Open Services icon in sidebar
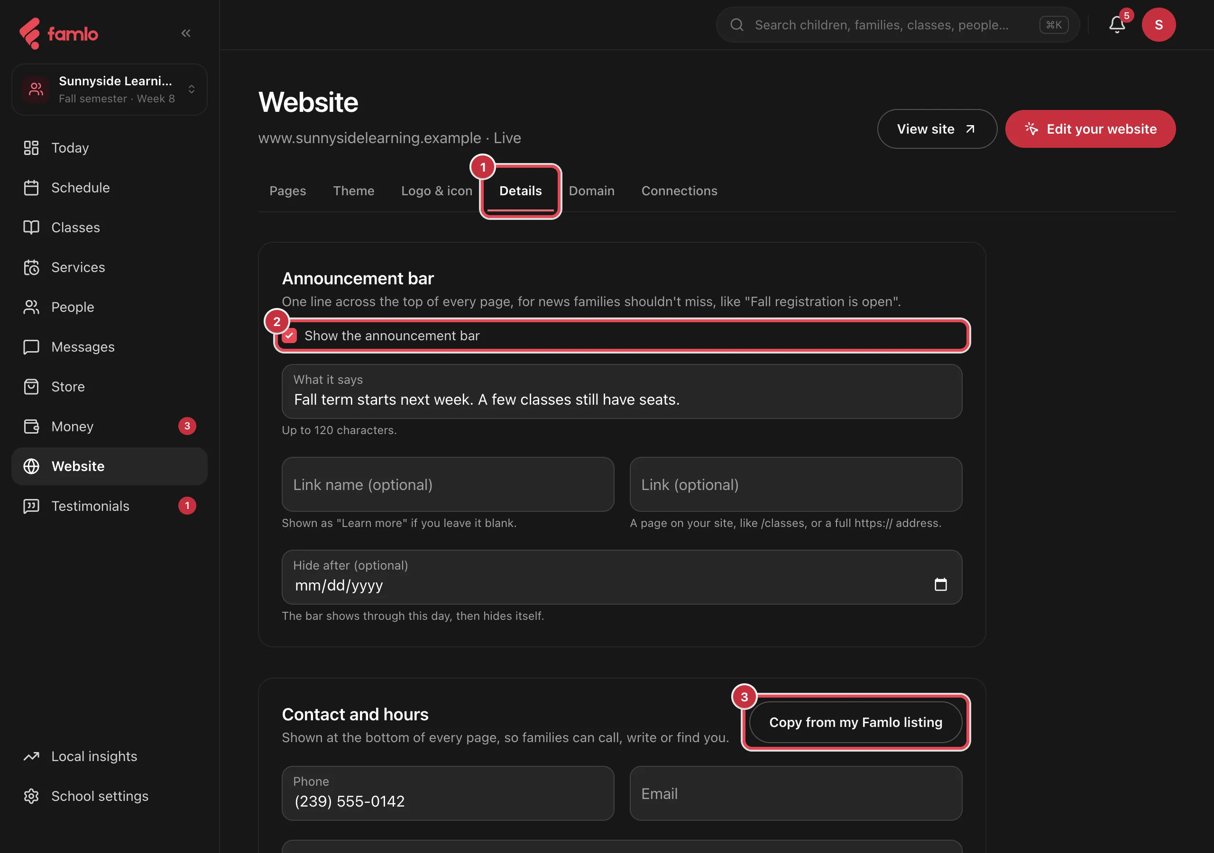1214x853 pixels. pyautogui.click(x=31, y=267)
